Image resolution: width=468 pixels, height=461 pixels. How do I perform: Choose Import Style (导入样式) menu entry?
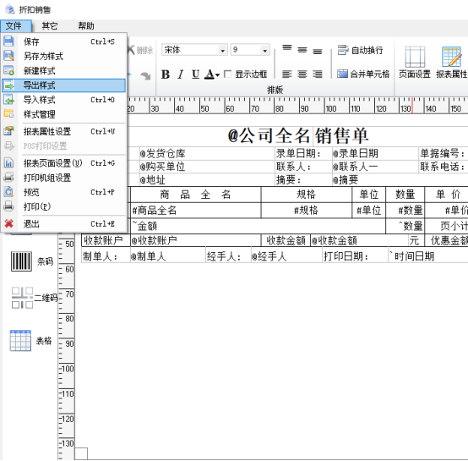[63, 100]
